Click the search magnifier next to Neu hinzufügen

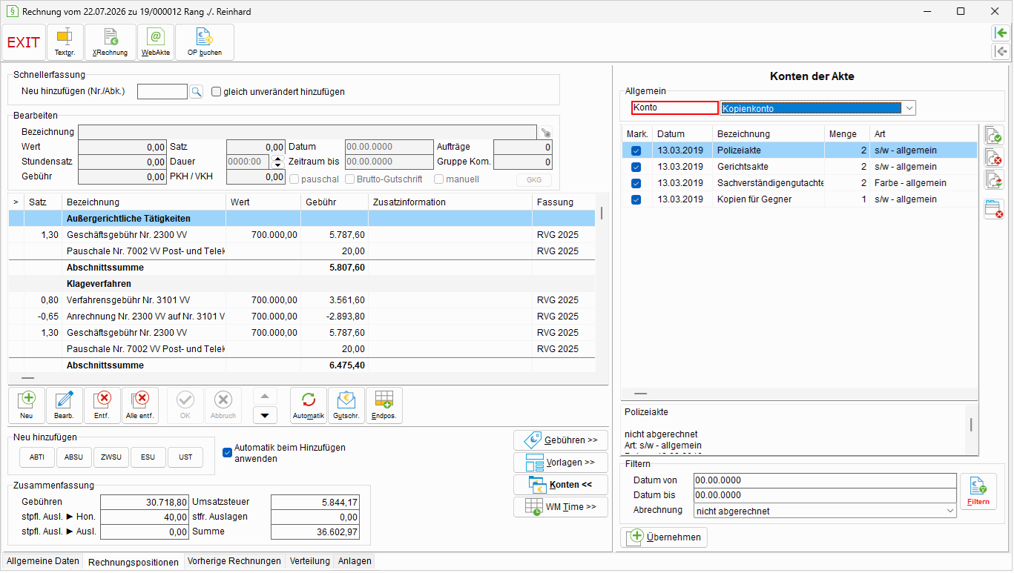196,92
